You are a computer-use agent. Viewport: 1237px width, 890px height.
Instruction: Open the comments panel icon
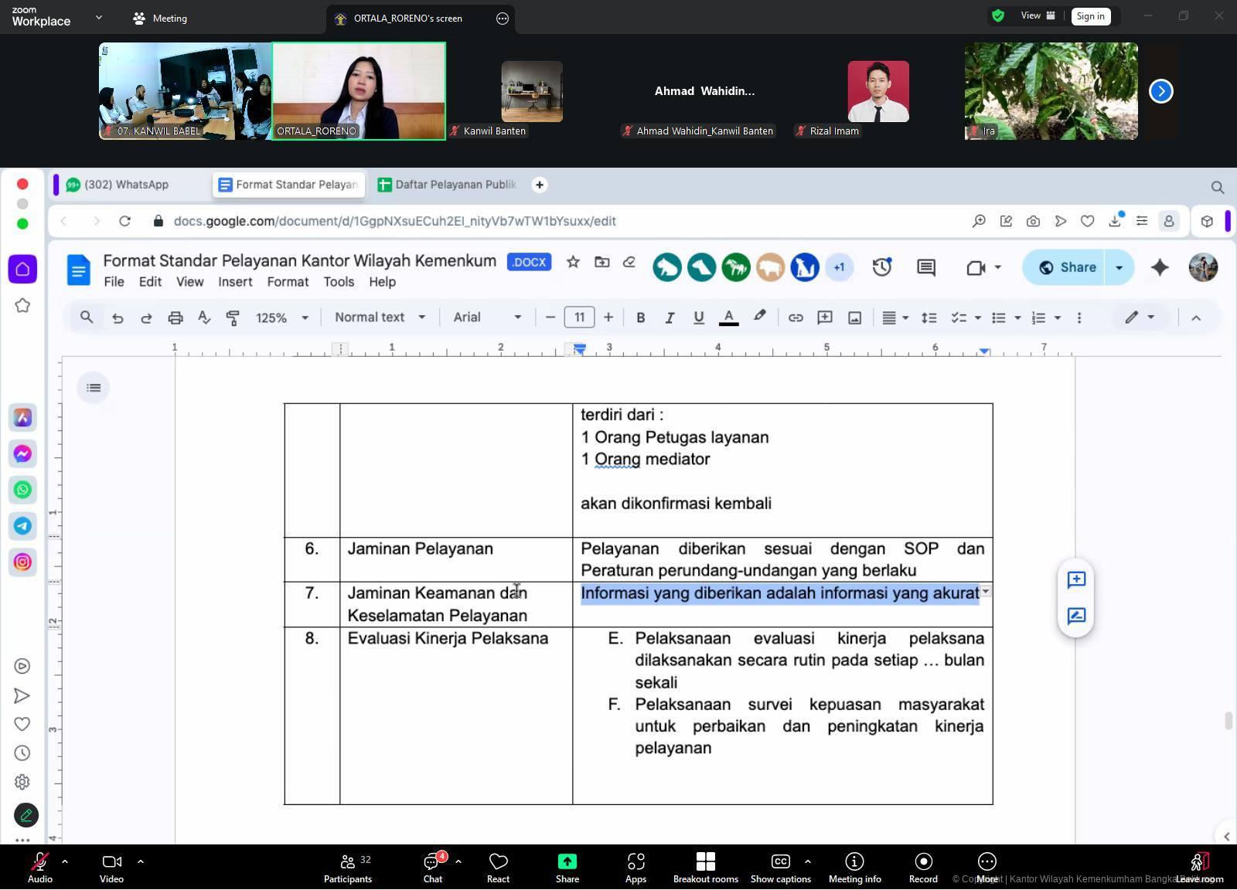coord(926,267)
